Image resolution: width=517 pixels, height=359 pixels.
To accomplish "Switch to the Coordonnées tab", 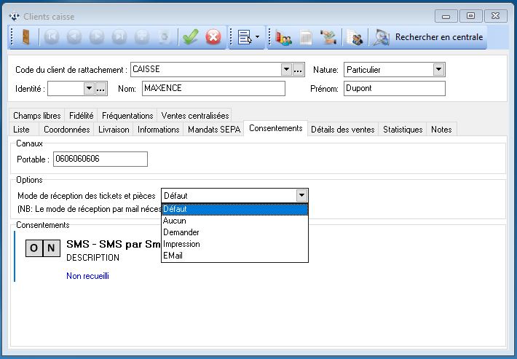I will (x=67, y=130).
